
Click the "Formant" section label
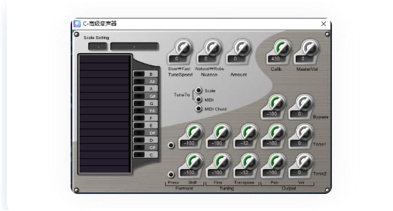tap(184, 188)
